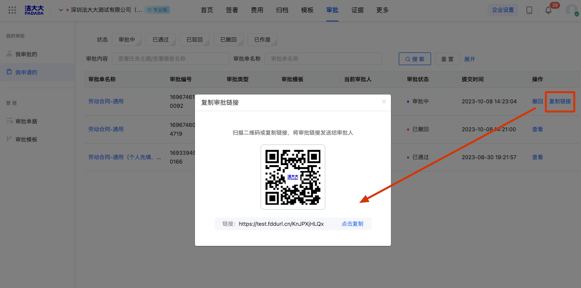Click the 审批状态 column header
581x288 pixels.
click(417, 79)
